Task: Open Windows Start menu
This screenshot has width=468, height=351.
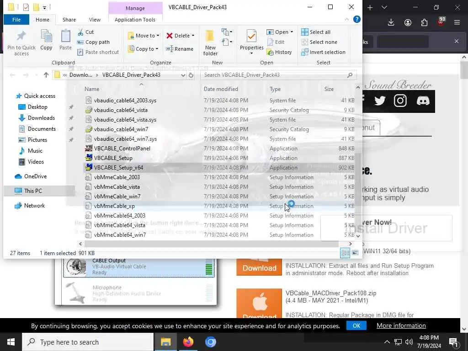Action: tap(11, 342)
